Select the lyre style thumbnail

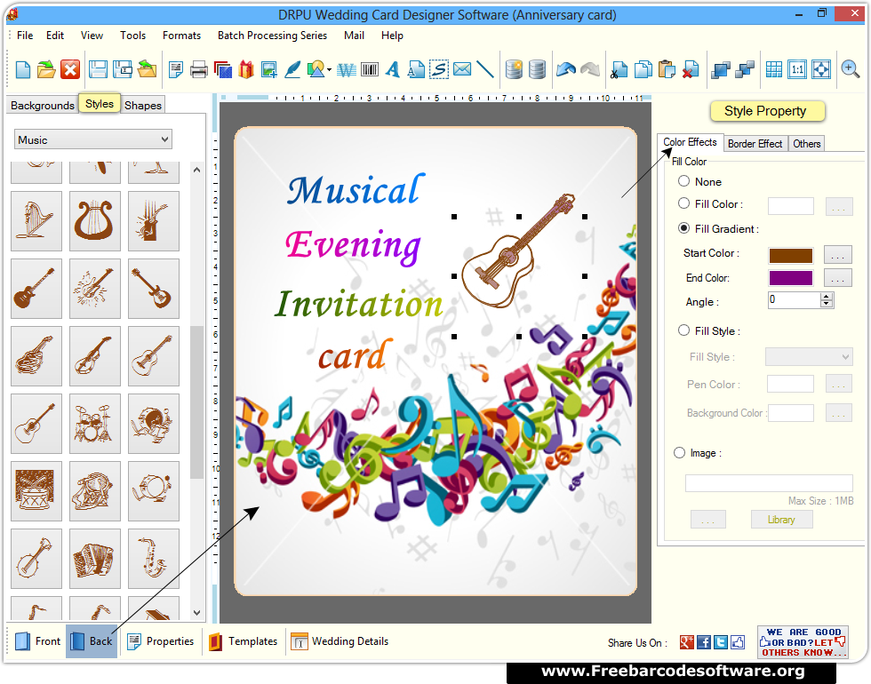[95, 221]
